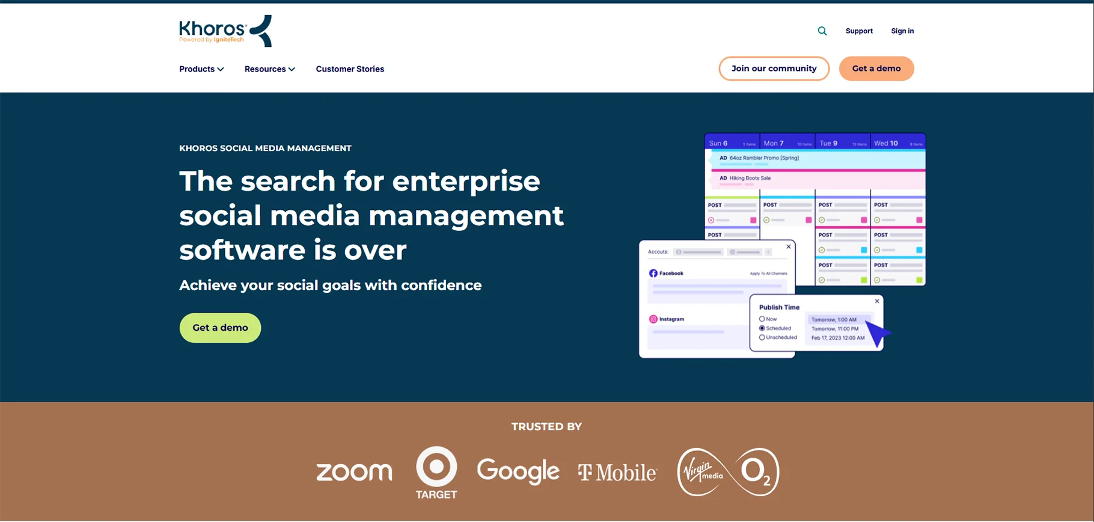Click the Khoros logo in the header
Screen dimensions: 1094x522
[x=225, y=31]
